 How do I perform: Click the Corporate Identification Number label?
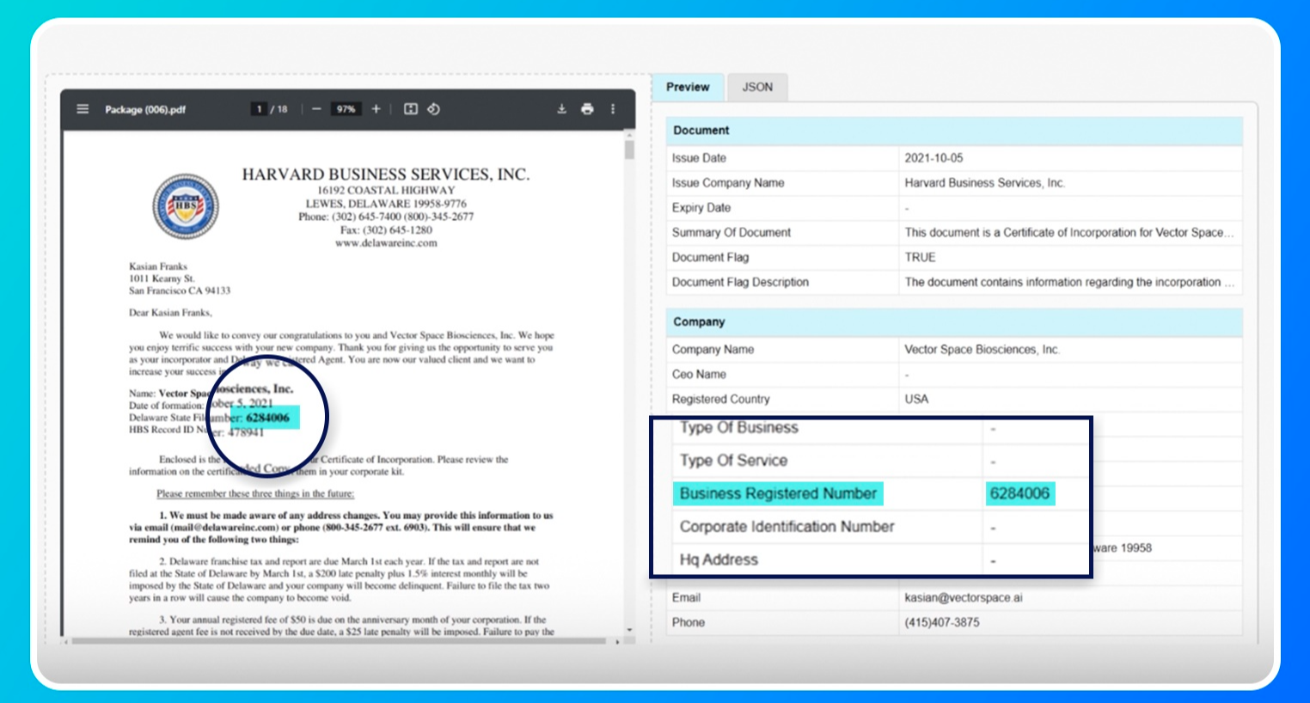click(x=787, y=526)
